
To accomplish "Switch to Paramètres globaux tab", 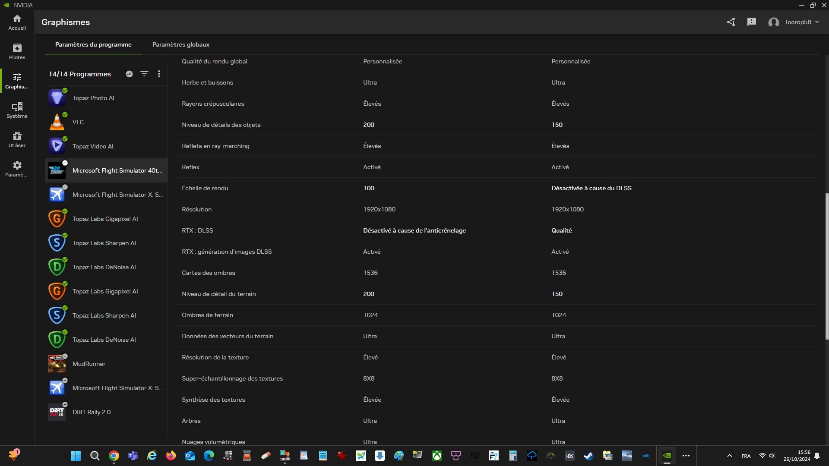I will (x=180, y=44).
